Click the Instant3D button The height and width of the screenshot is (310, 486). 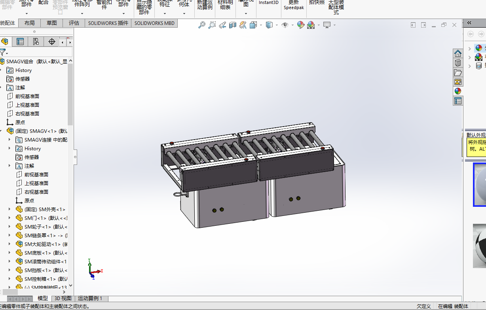pos(269,3)
